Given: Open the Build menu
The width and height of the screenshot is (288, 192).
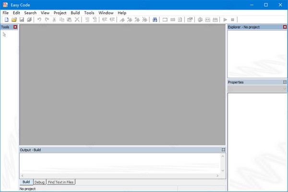Looking at the screenshot, I should [75, 12].
